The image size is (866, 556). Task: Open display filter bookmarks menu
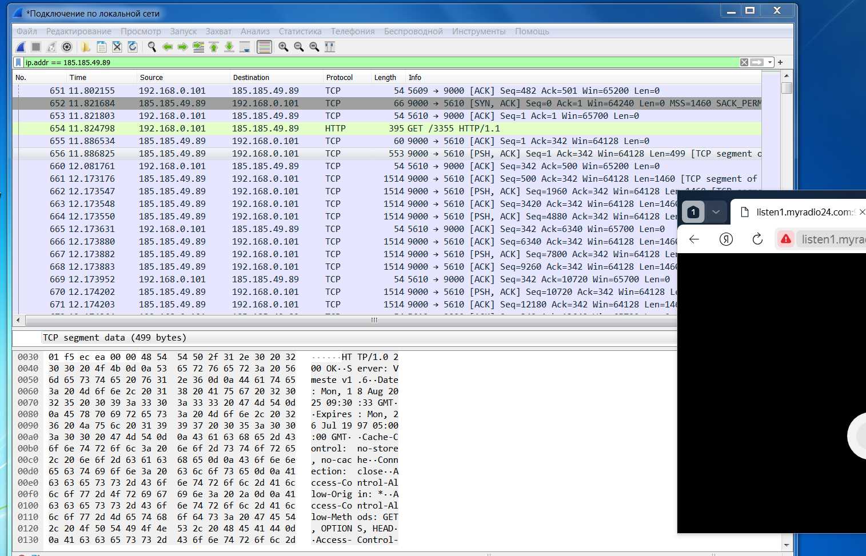click(x=18, y=62)
